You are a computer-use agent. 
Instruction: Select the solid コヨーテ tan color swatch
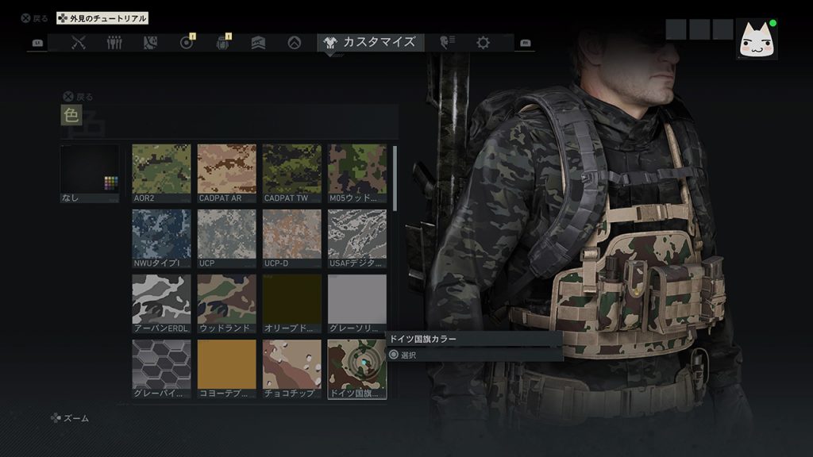tap(226, 369)
